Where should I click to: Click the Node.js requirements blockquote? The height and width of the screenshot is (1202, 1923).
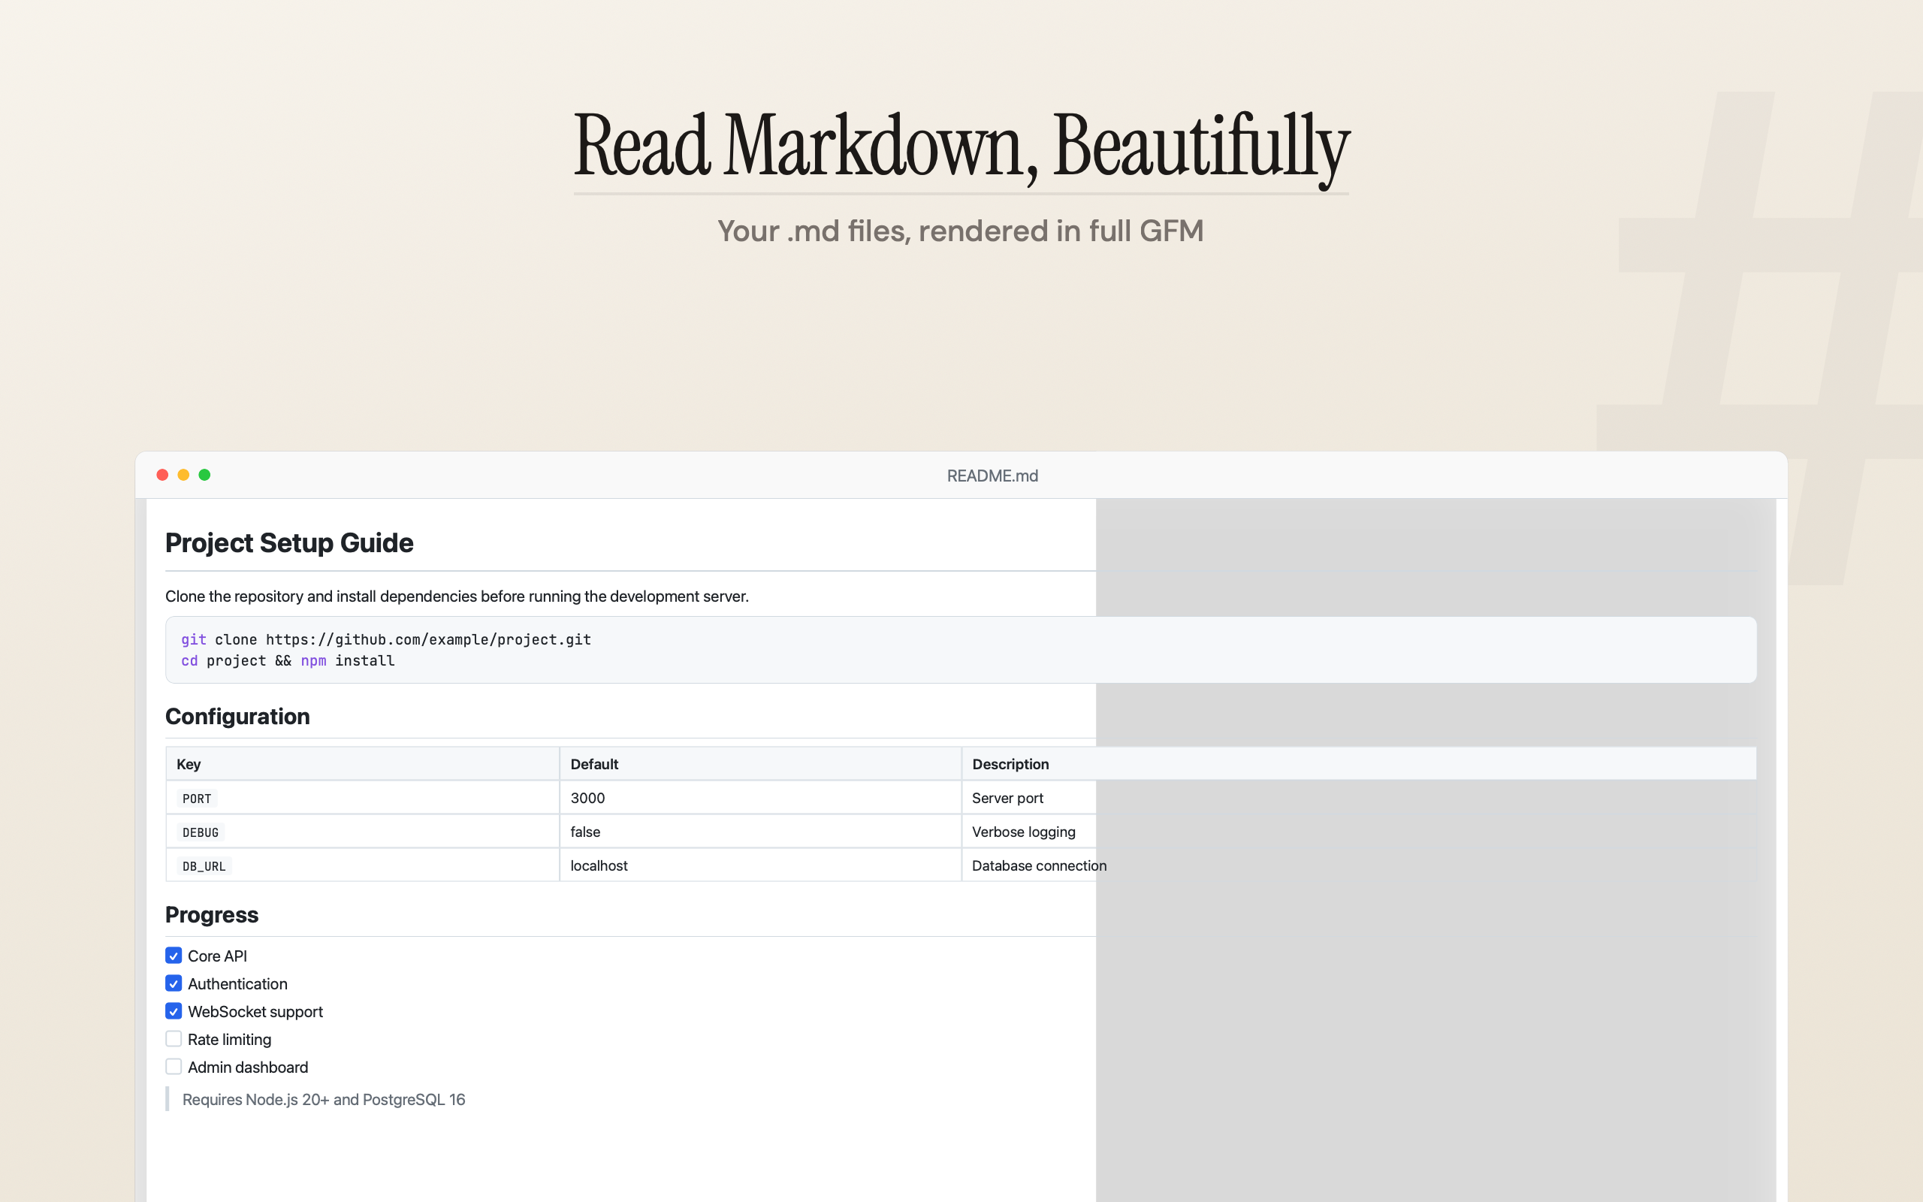tap(324, 1099)
